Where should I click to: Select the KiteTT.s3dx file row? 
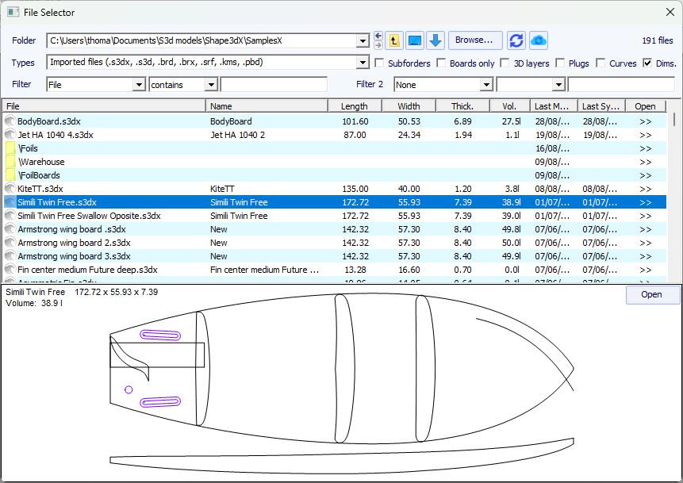(x=103, y=189)
